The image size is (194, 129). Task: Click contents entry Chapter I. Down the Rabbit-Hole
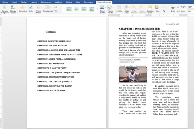[54, 41]
